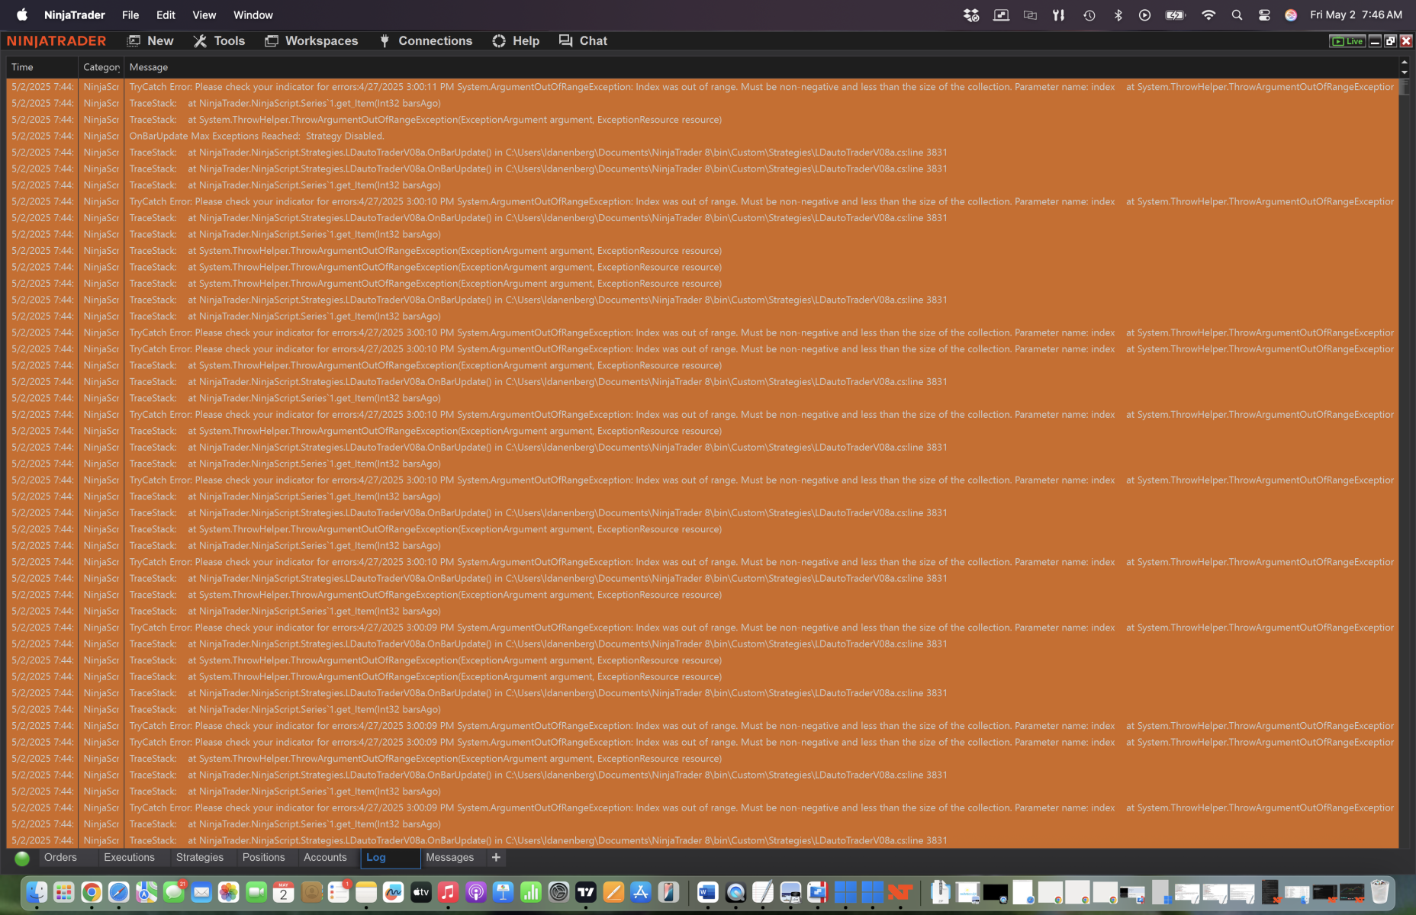Image resolution: width=1416 pixels, height=915 pixels.
Task: Open Safari from the Dock
Action: (118, 891)
